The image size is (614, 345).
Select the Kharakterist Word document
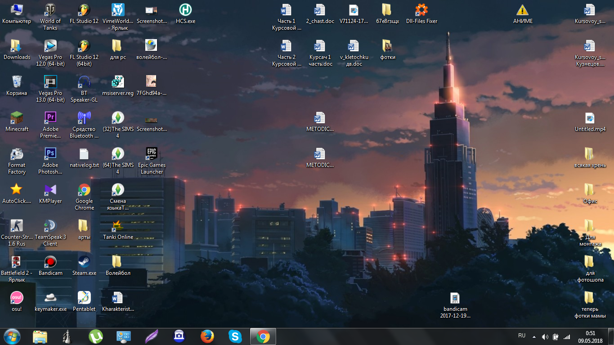118,301
